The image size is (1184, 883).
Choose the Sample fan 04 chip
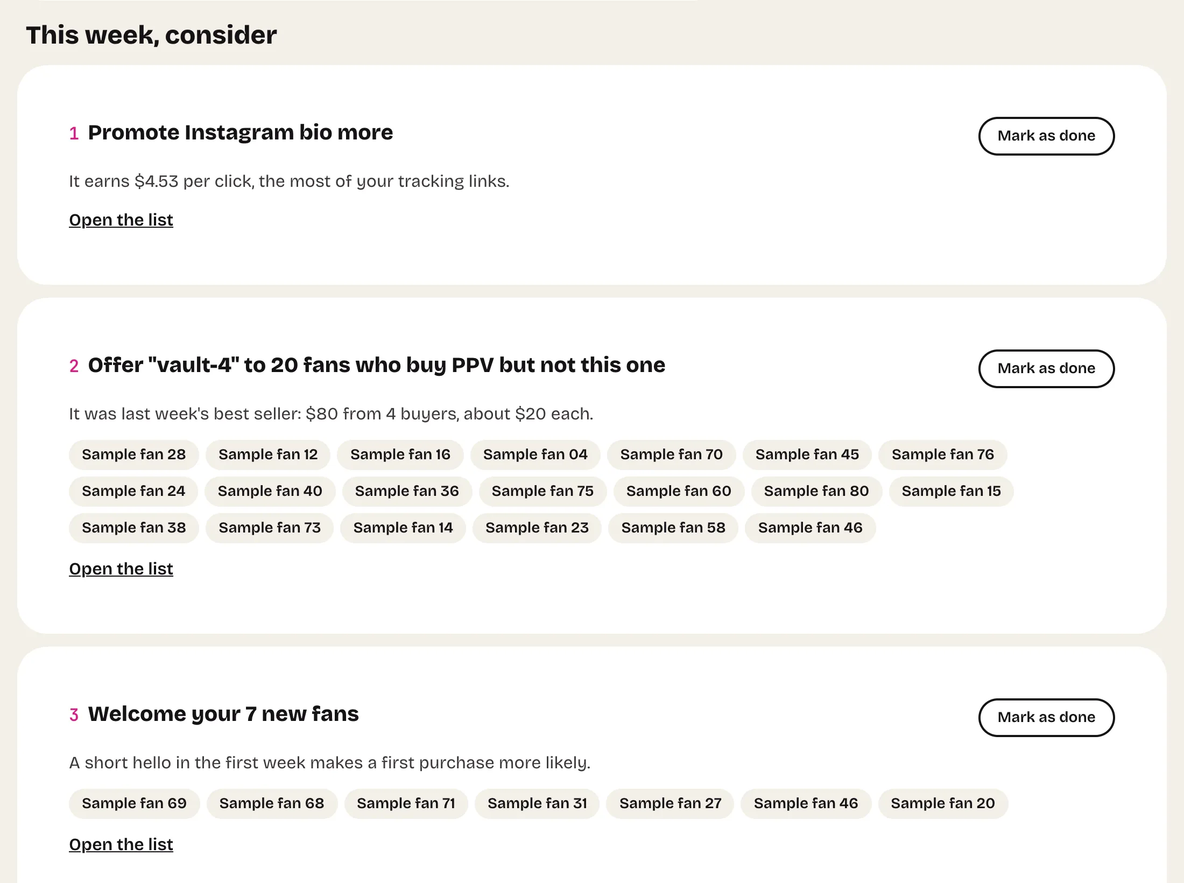coord(535,454)
